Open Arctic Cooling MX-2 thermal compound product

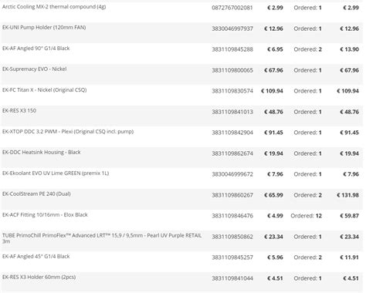click(54, 7)
